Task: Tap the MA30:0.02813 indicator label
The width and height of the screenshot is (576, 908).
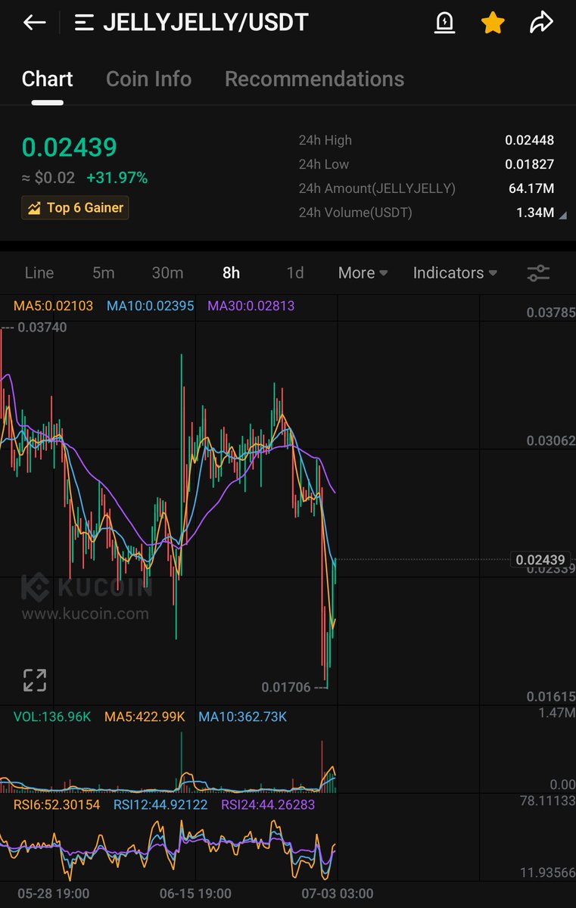Action: (251, 306)
